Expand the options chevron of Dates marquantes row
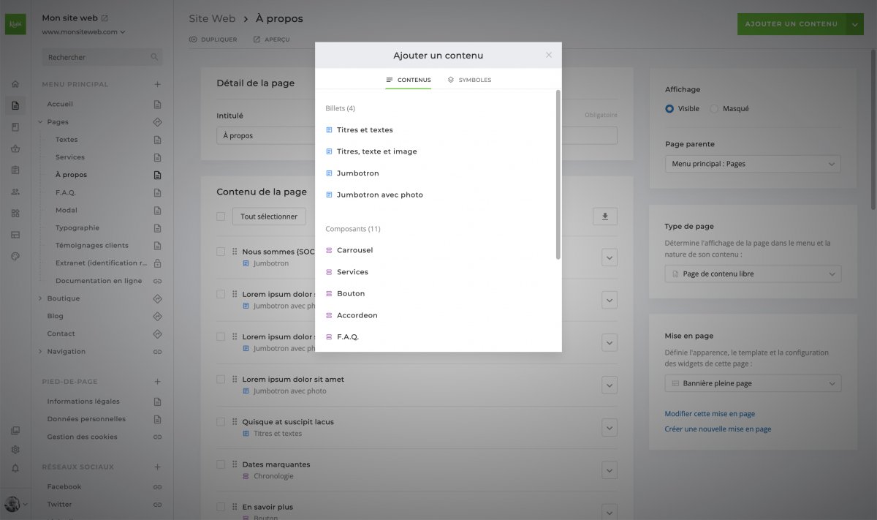The width and height of the screenshot is (877, 520). [610, 470]
